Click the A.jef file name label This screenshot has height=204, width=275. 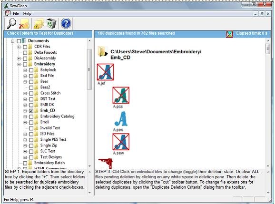tap(101, 83)
